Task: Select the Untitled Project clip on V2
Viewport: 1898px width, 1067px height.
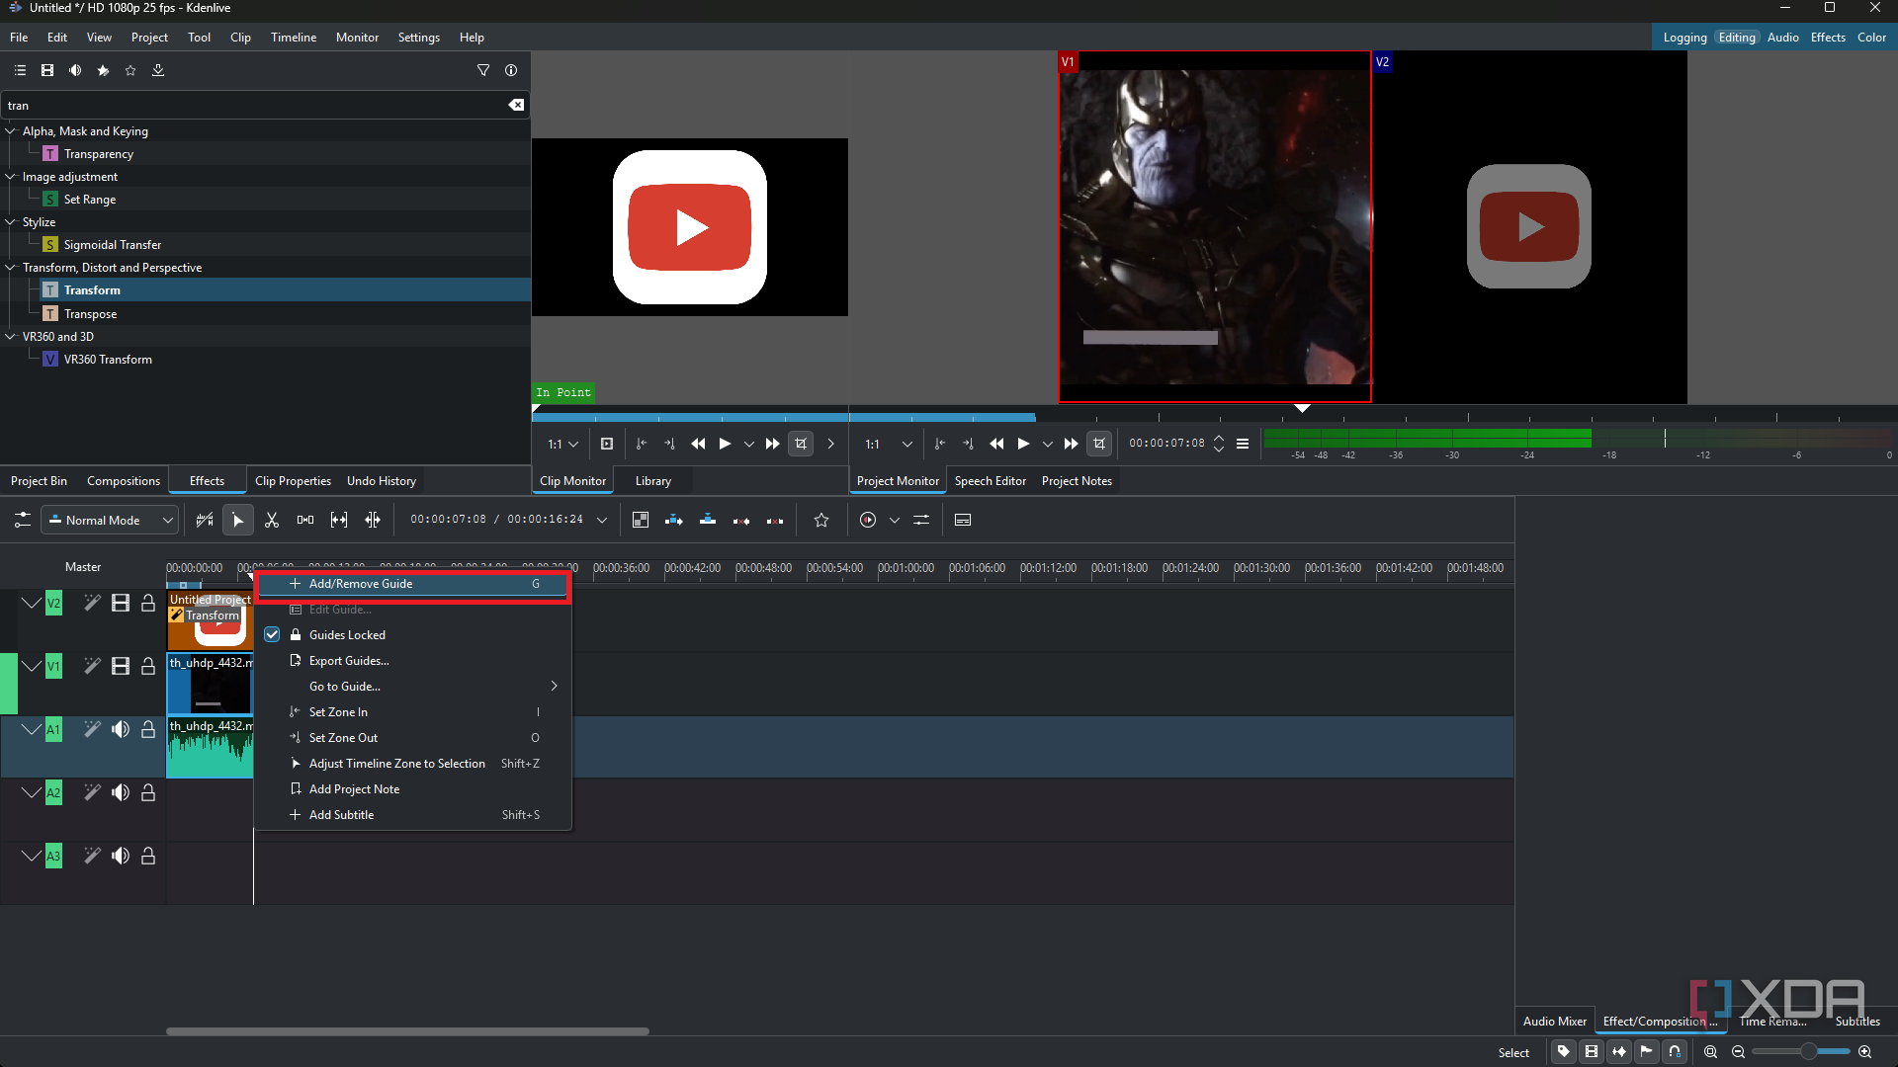Action: pos(210,620)
